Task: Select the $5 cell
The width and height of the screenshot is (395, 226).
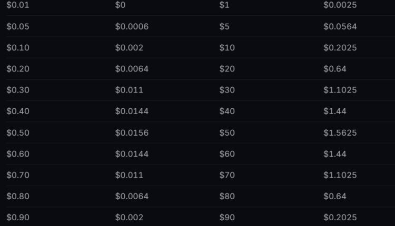Action: point(224,27)
